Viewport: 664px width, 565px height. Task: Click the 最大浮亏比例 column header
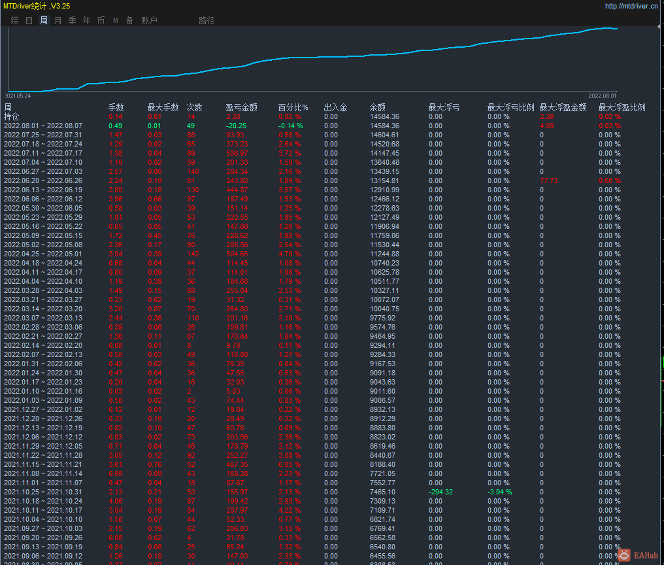point(510,107)
